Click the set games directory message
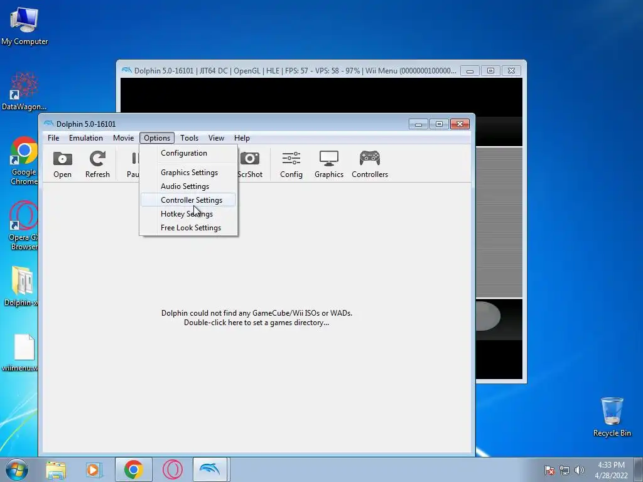The height and width of the screenshot is (482, 643). pyautogui.click(x=256, y=318)
